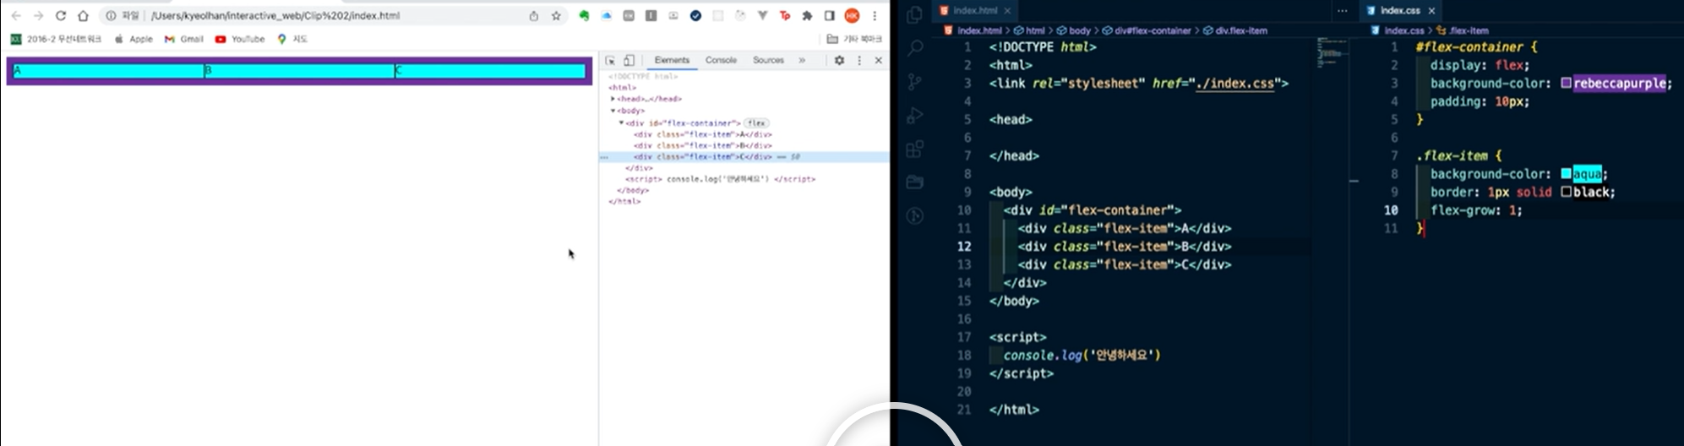
Task: Collapse the flex-container div node
Action: click(x=621, y=122)
